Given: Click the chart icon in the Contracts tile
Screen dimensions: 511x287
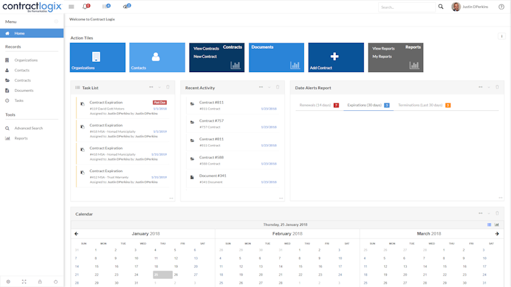Looking at the screenshot, I should click(x=235, y=65).
